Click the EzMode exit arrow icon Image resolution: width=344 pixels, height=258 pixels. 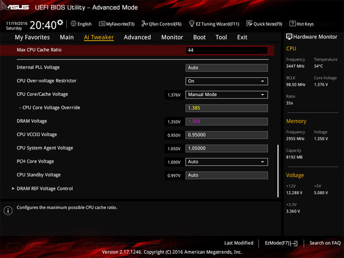[294, 243]
